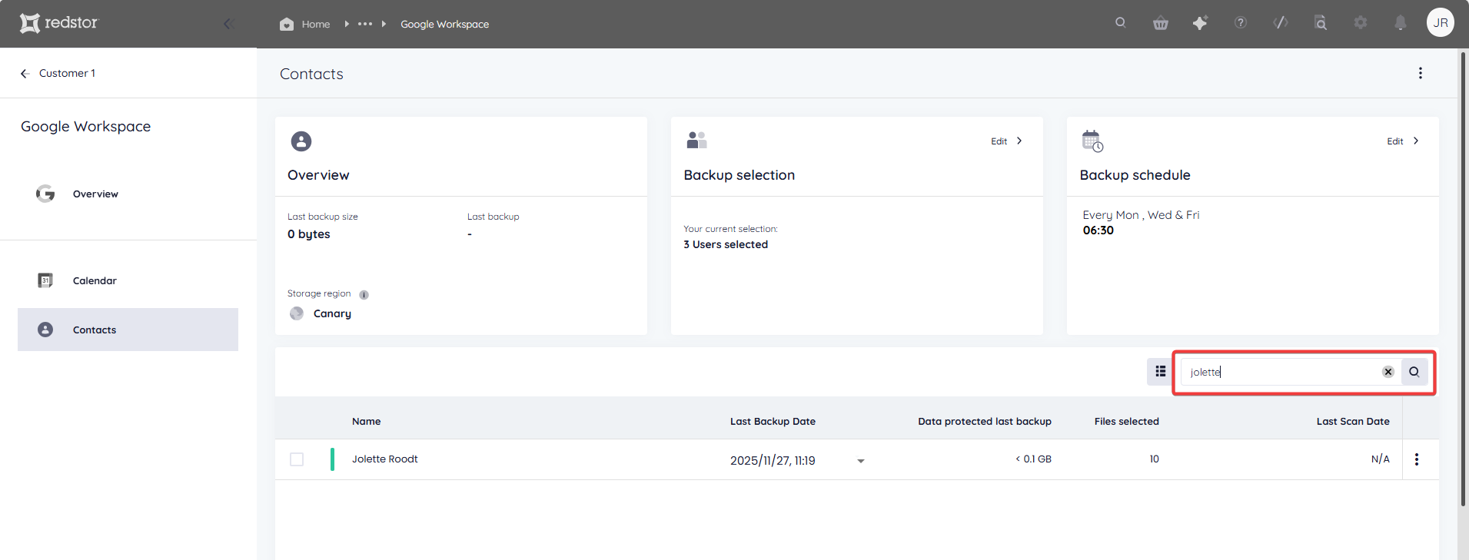Collapse the sidebar with the double-chevron icon
This screenshot has width=1469, height=560.
pos(228,24)
